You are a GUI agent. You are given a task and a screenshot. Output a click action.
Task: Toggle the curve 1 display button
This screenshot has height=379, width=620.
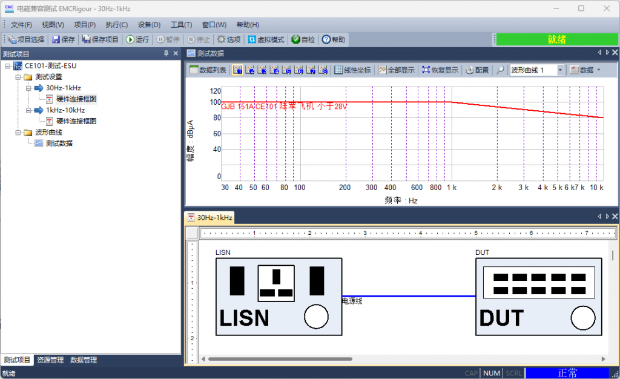pos(237,70)
